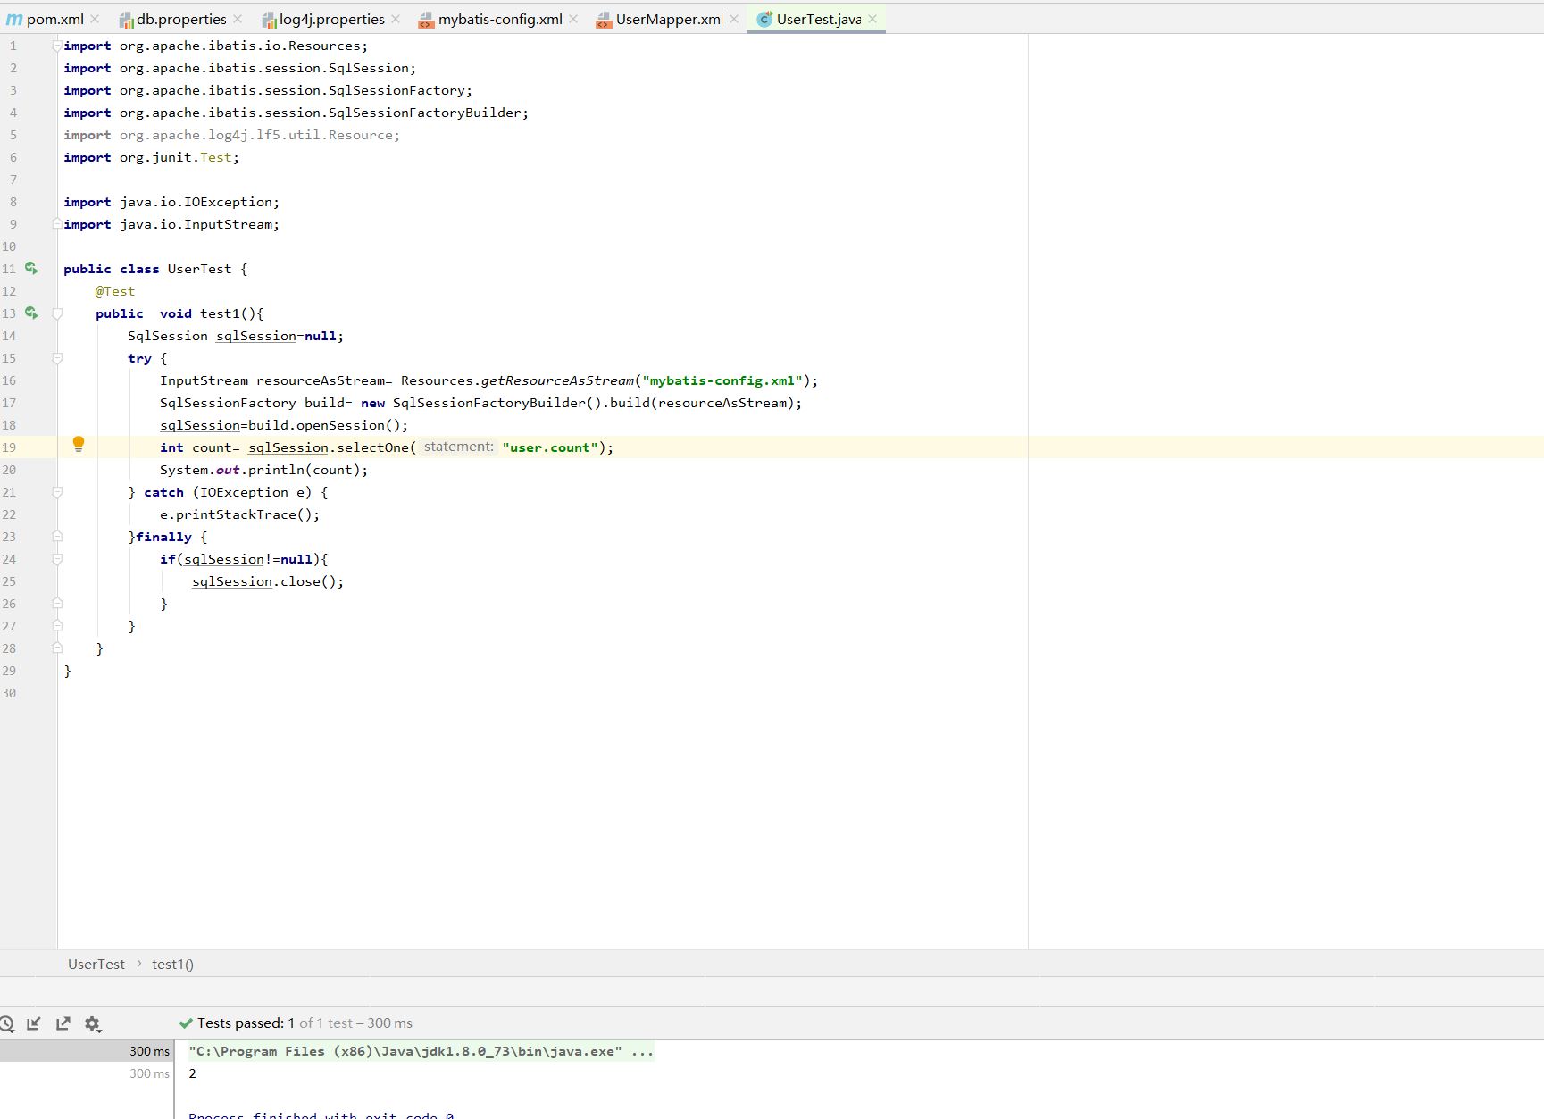Collapse the test1 method fold on line 13
Image resolution: width=1544 pixels, height=1119 pixels.
click(x=57, y=313)
